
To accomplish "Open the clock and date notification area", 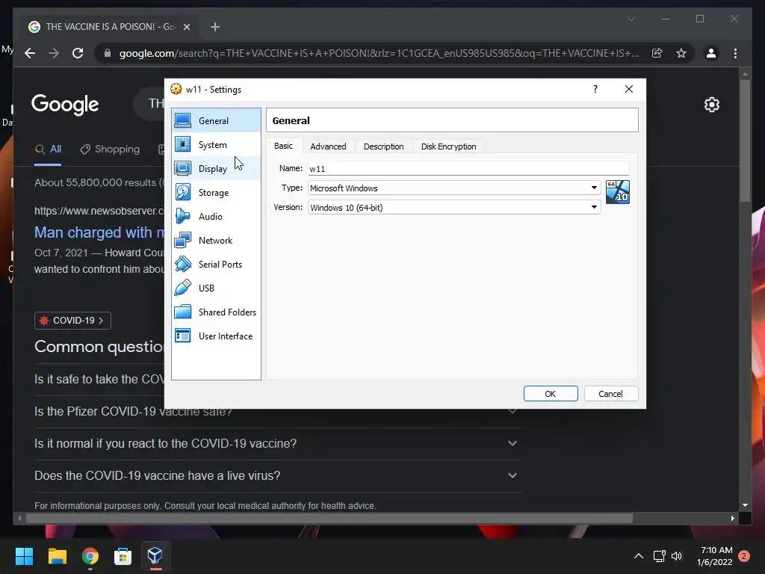I will (716, 556).
